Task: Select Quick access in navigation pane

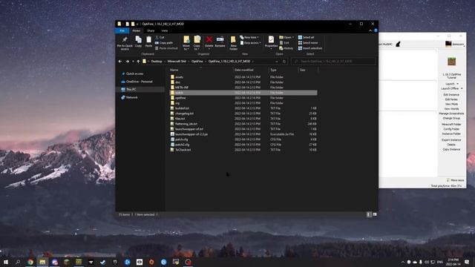Action: click(x=135, y=74)
